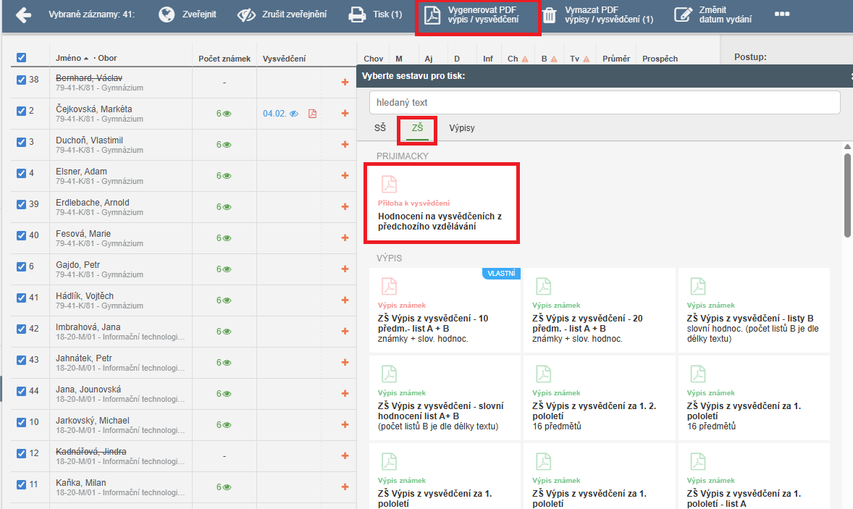Click Zrušit zveřejnění crossed-eye icon
The width and height of the screenshot is (853, 509).
(247, 14)
